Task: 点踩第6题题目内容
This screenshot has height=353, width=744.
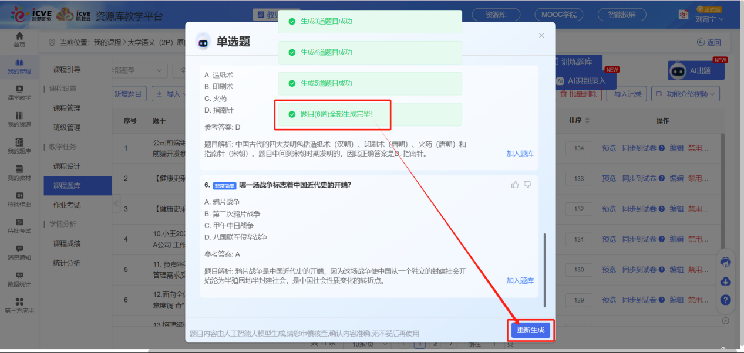Action: [x=527, y=184]
